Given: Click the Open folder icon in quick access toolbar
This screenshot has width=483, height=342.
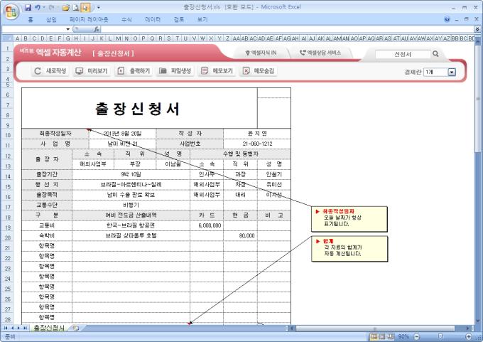Looking at the screenshot, I should (65, 7).
